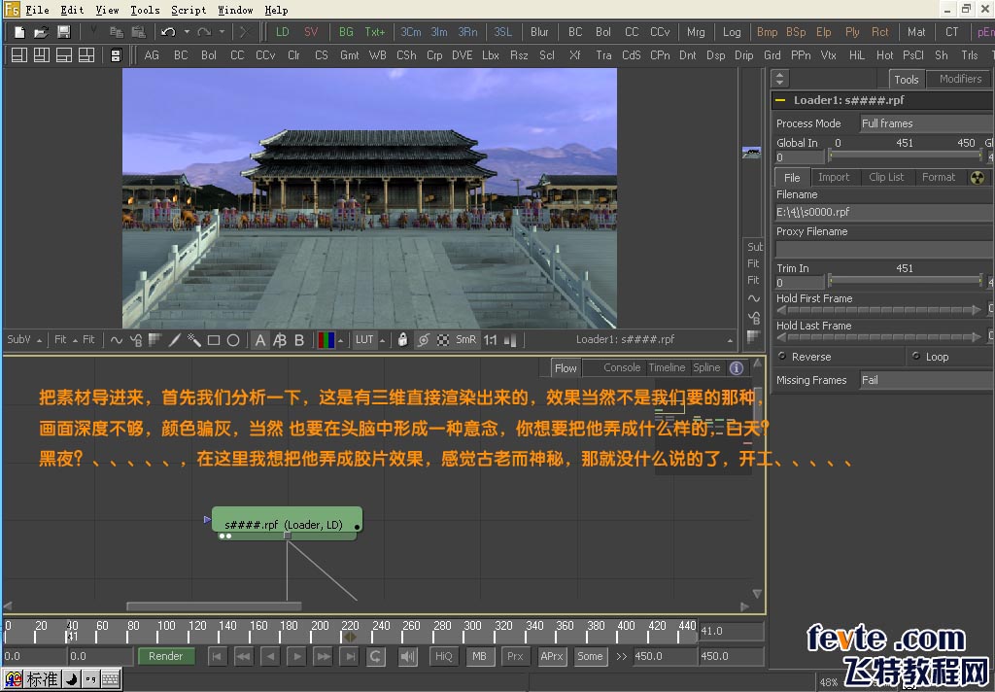This screenshot has height=692, width=995.
Task: Click the Hold First Frame slider
Action: click(x=878, y=310)
